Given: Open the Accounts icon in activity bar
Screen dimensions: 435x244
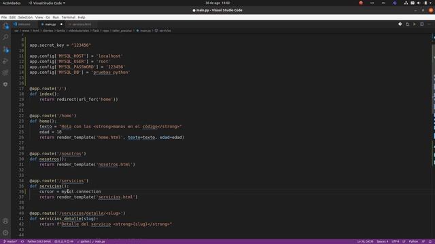Looking at the screenshot, I should coord(5,221).
